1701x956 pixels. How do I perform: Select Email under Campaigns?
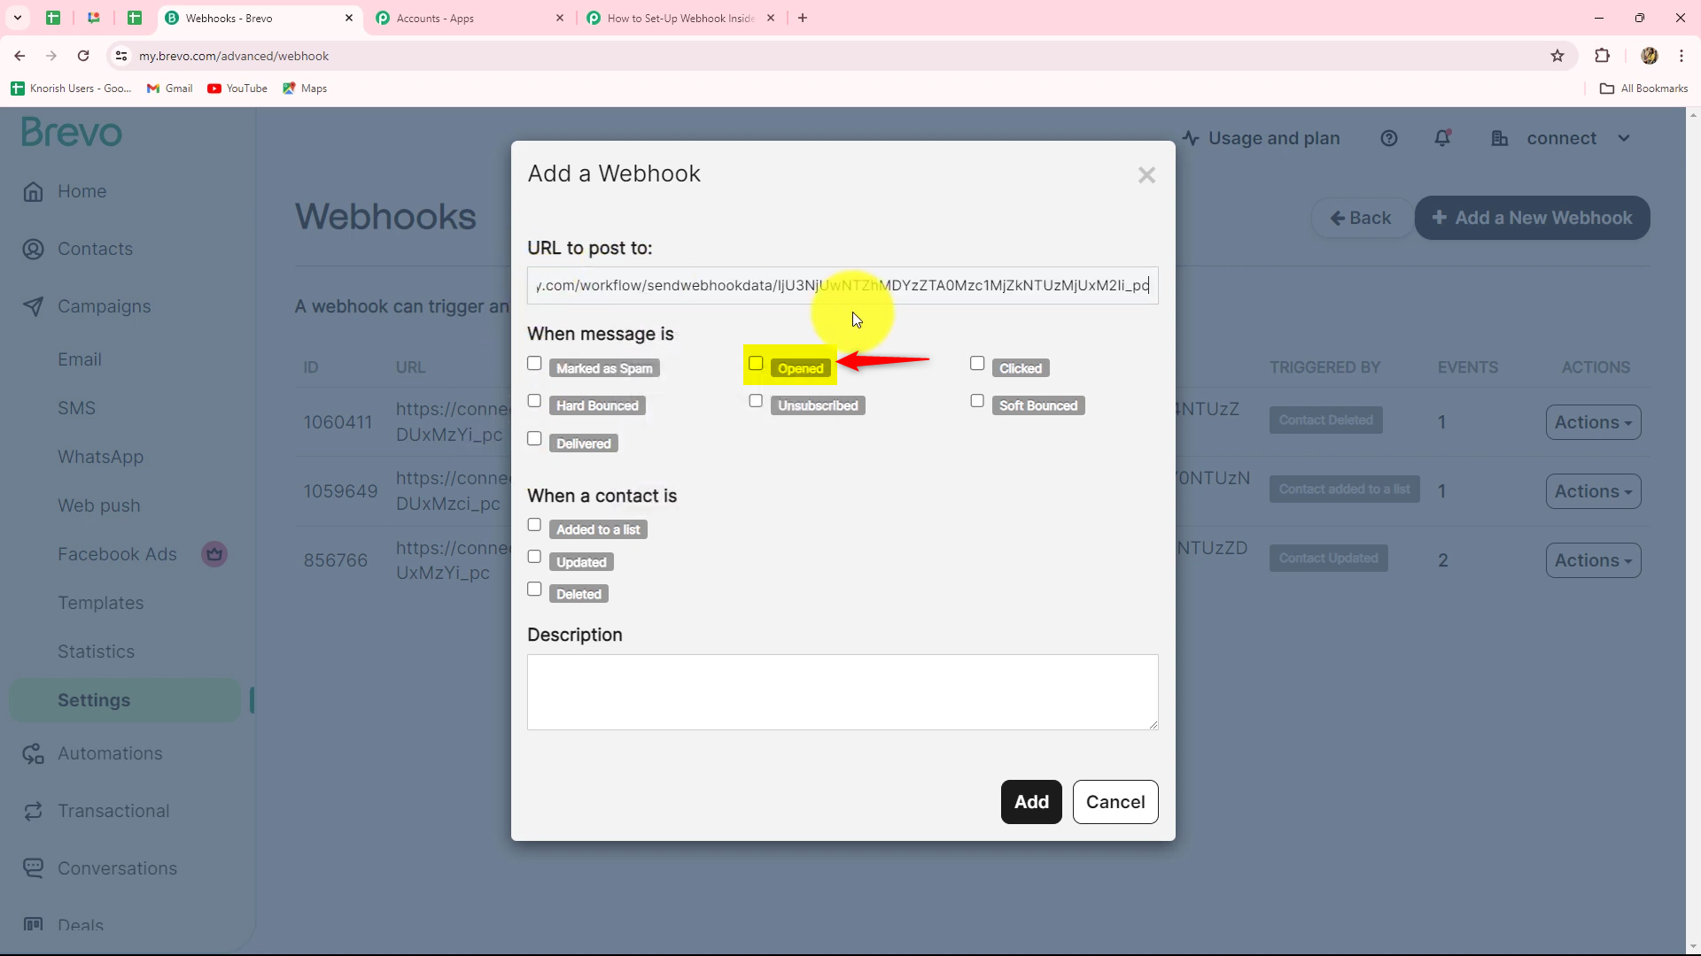(80, 359)
